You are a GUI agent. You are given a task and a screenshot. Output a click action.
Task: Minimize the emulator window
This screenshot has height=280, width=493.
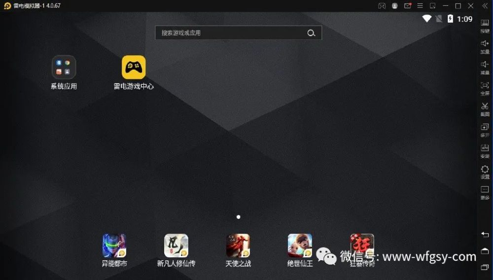(x=446, y=6)
